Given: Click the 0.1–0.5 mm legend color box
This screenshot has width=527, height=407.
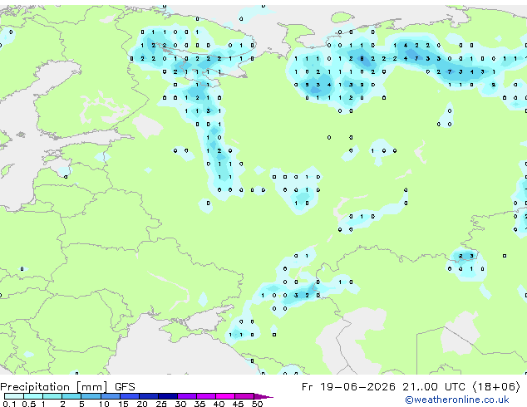Looking at the screenshot, I should 14,396.
